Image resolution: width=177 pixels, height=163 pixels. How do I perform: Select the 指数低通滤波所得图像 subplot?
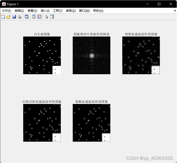pos(92,123)
